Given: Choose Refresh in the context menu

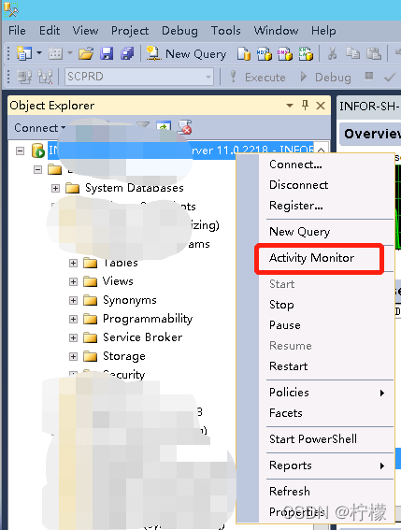Looking at the screenshot, I should [290, 492].
